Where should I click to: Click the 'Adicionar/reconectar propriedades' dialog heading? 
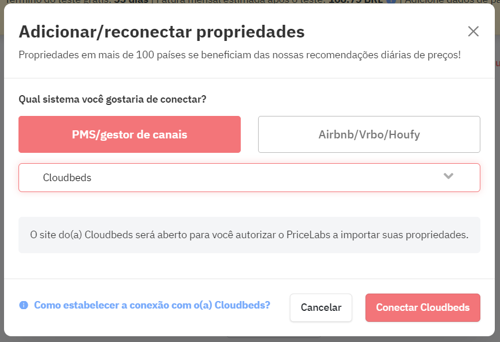click(162, 32)
